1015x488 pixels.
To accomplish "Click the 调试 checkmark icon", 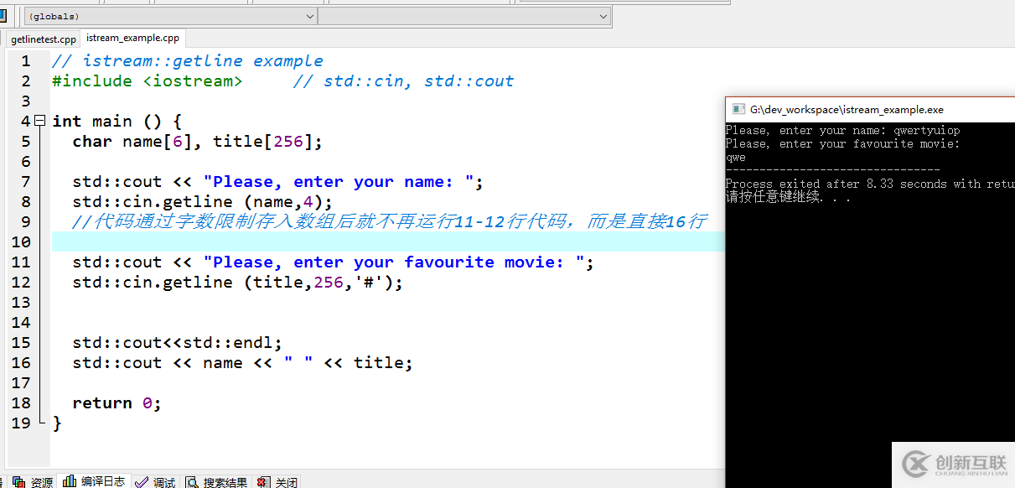I will pos(140,481).
